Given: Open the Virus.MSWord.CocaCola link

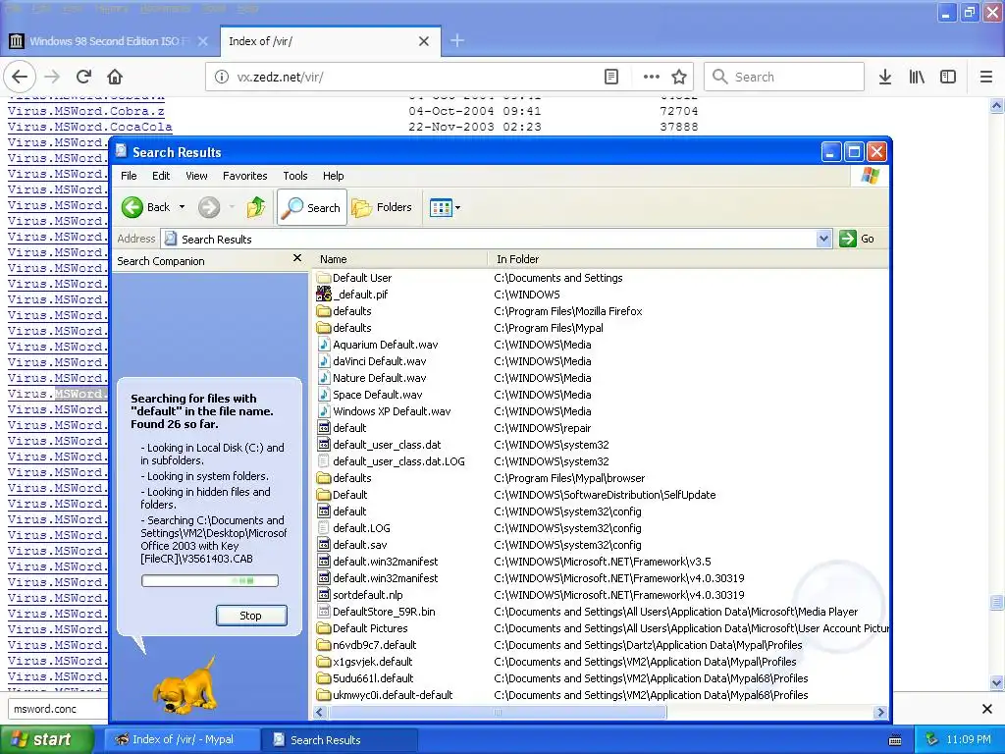Looking at the screenshot, I should (x=89, y=127).
